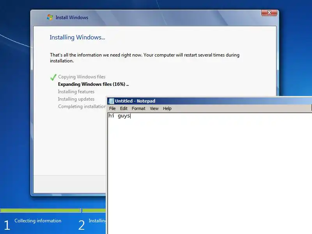The width and height of the screenshot is (312, 234).
Task: Click in the Notepad text area after 'hi guys'
Action: pyautogui.click(x=131, y=116)
